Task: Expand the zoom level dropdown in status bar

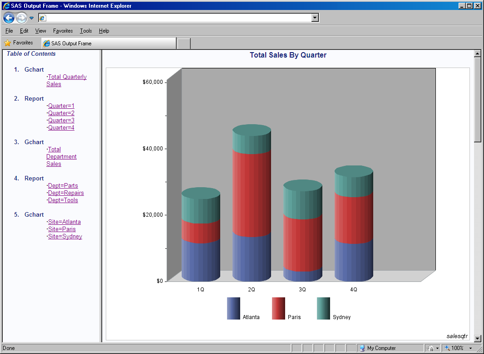Action: tap(470, 348)
